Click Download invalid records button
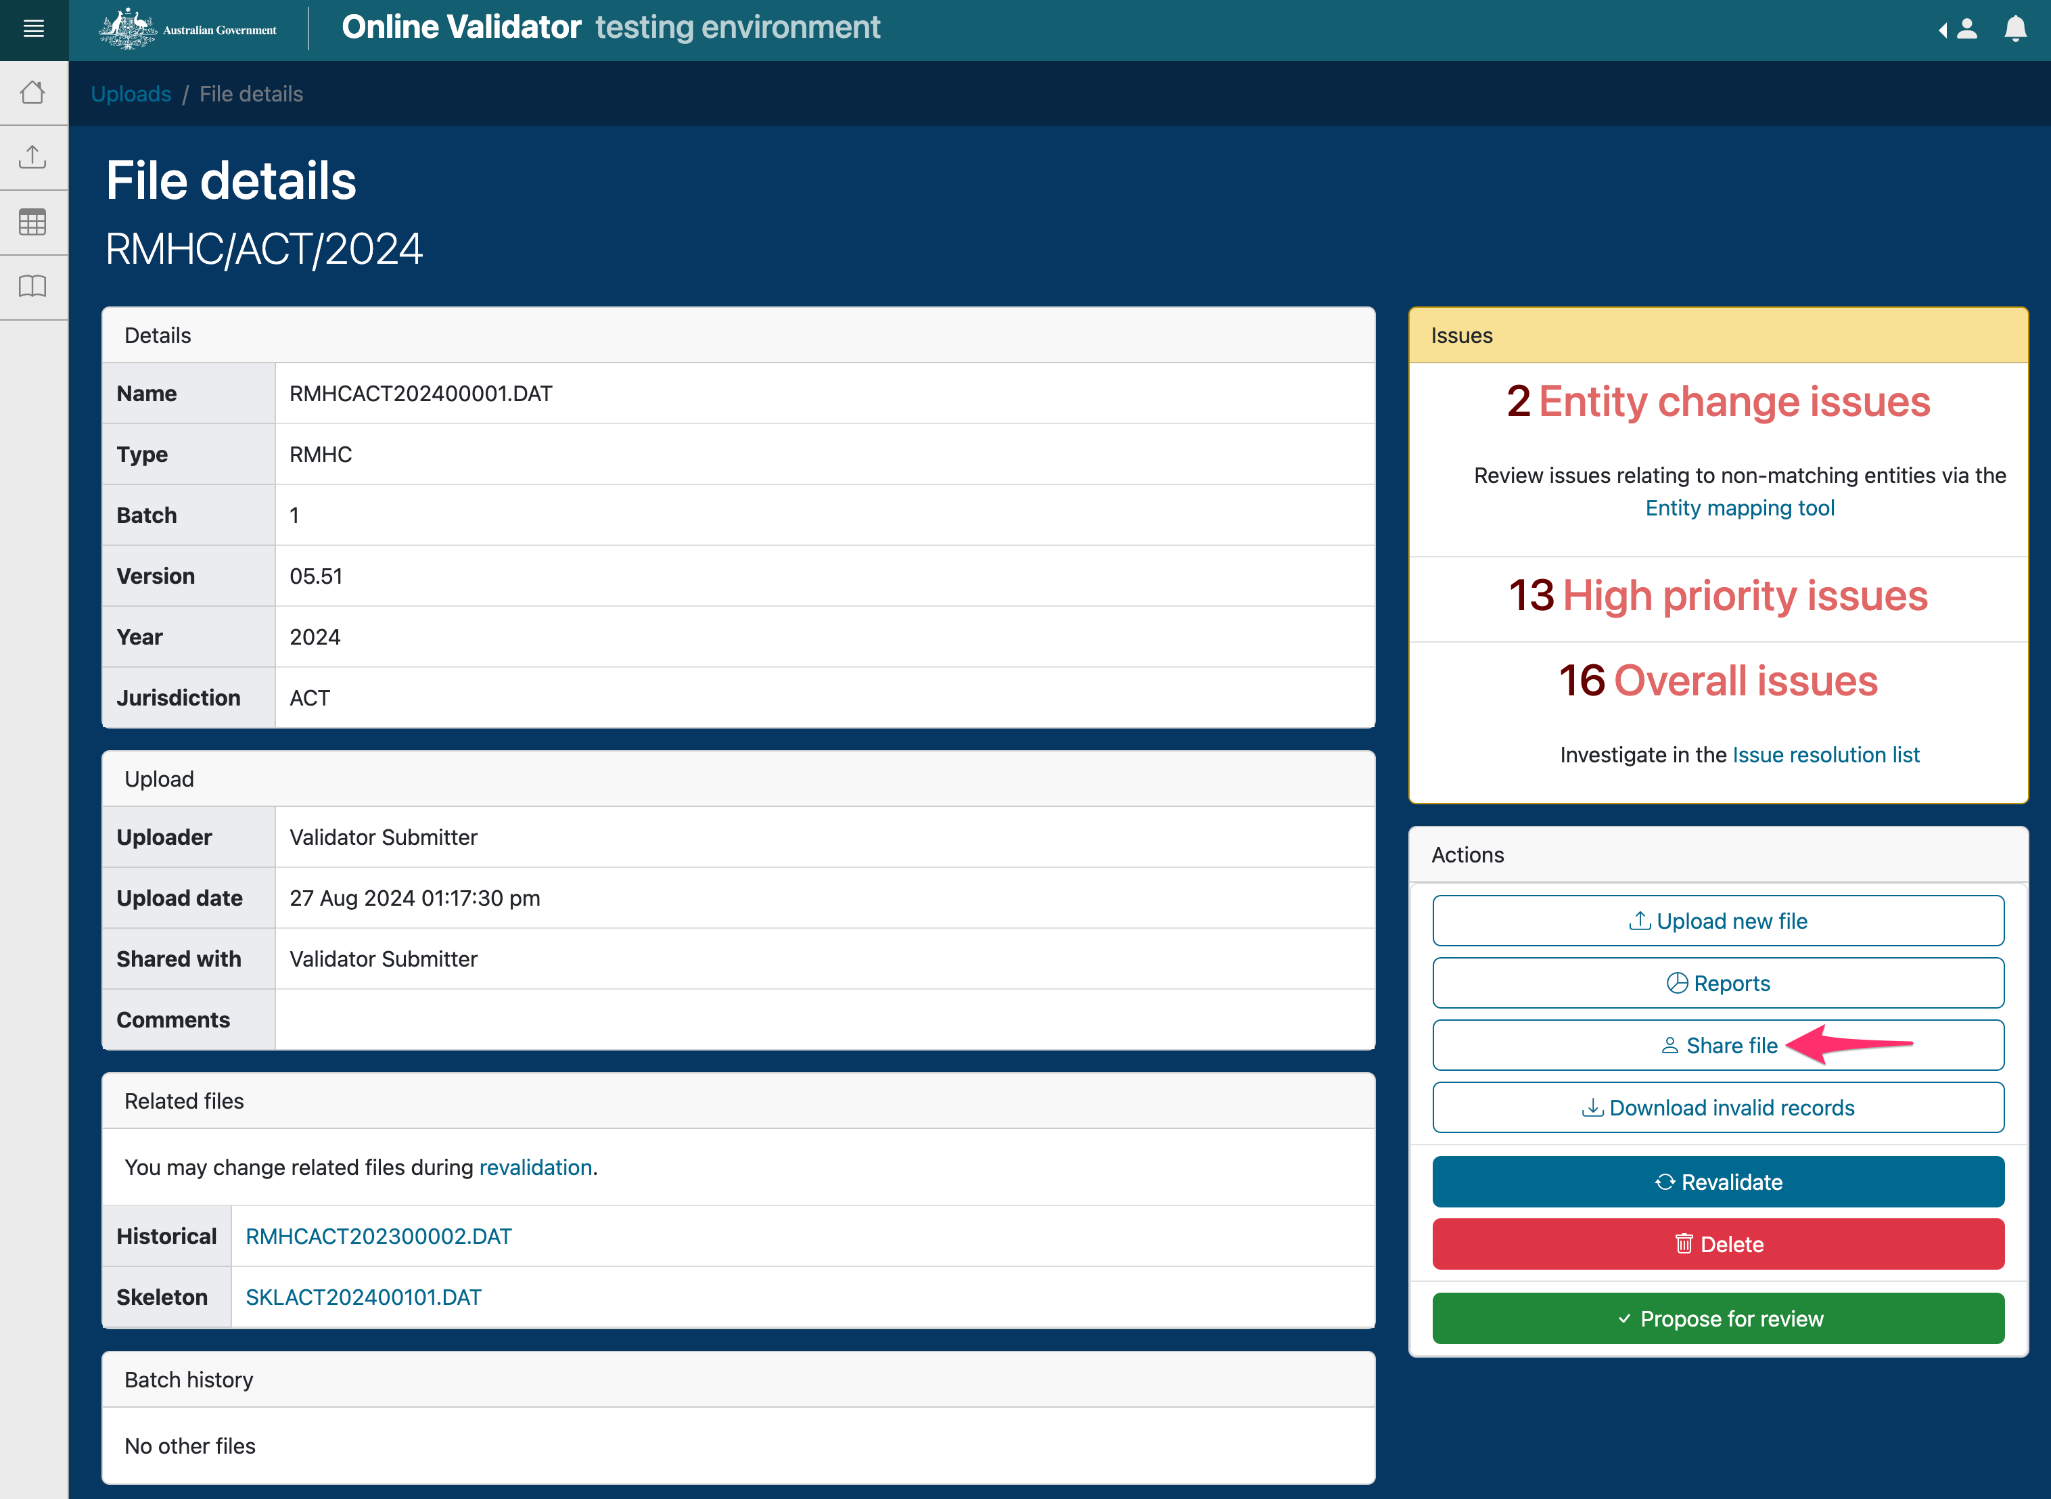The width and height of the screenshot is (2051, 1499). pyautogui.click(x=1718, y=1108)
